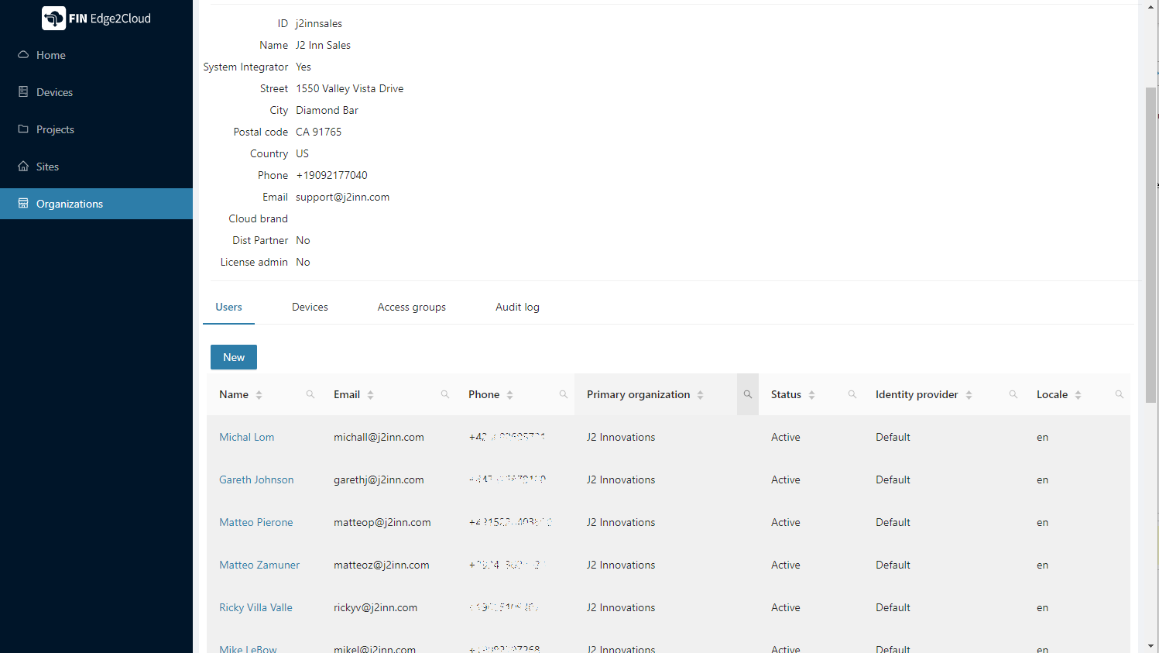Open search filter for Status column
The width and height of the screenshot is (1159, 653).
852,394
